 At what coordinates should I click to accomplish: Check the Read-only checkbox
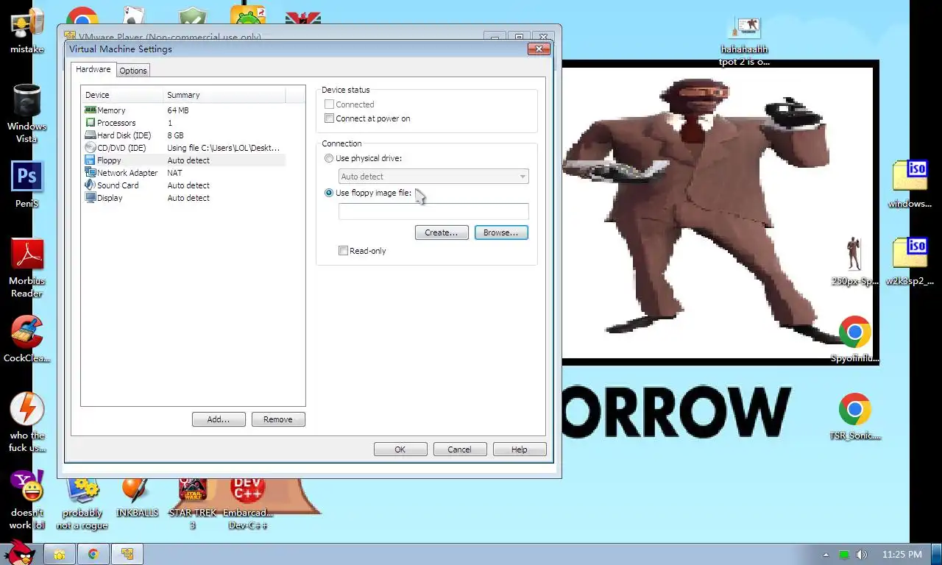click(343, 251)
